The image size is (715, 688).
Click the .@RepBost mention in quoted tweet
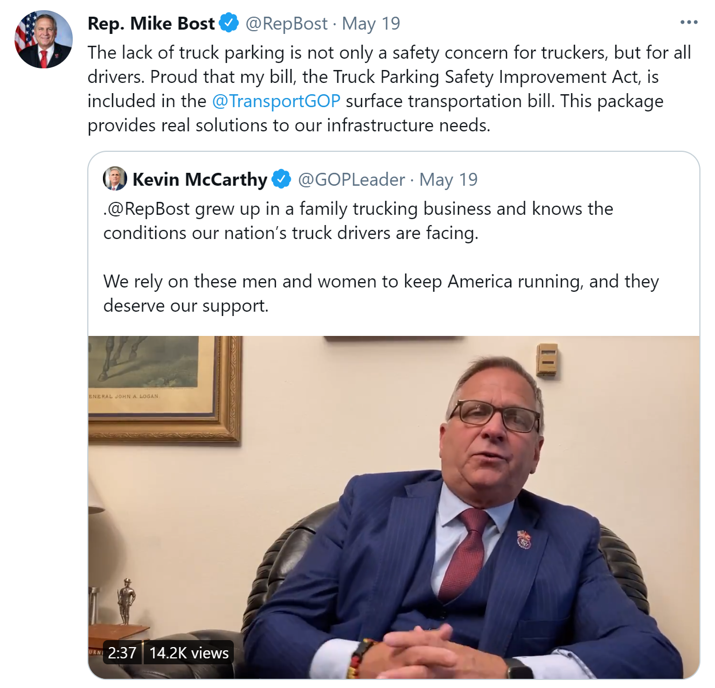[147, 209]
